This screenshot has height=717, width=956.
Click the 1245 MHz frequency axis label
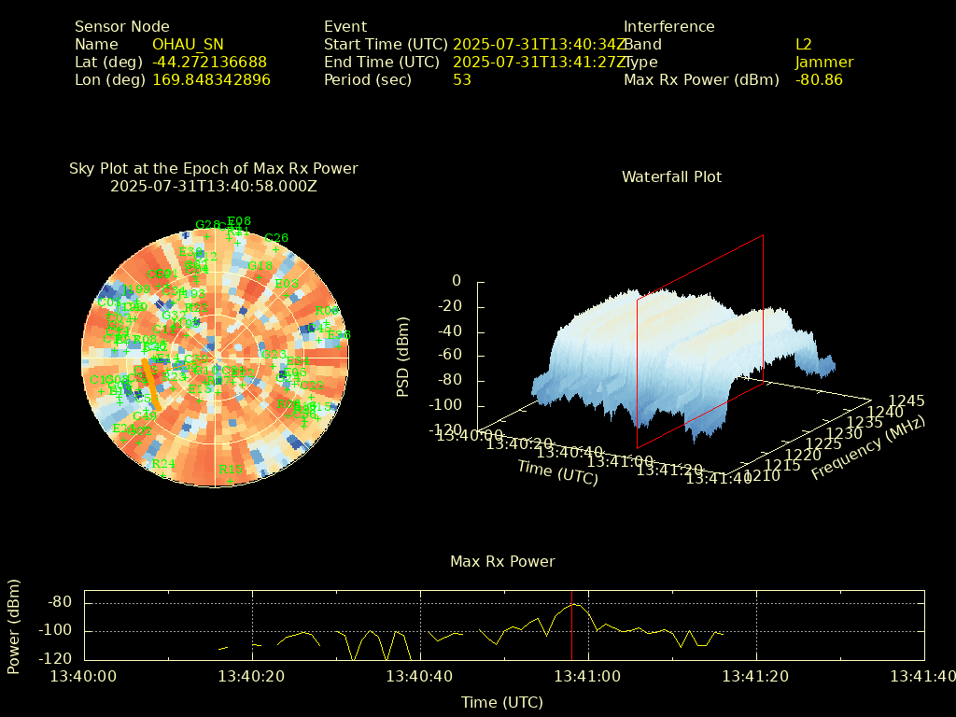(907, 401)
